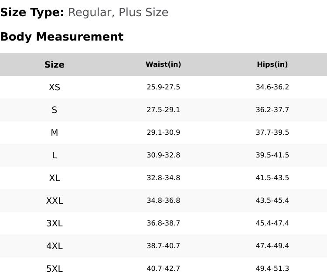This screenshot has height=280, width=327.
Task: Select the L size label
Action: click(54, 155)
